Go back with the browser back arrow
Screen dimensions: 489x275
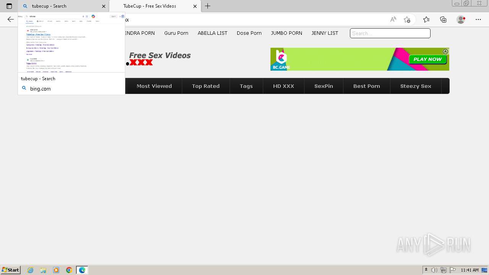click(11, 19)
